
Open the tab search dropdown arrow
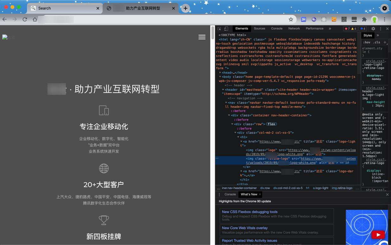(x=384, y=8)
